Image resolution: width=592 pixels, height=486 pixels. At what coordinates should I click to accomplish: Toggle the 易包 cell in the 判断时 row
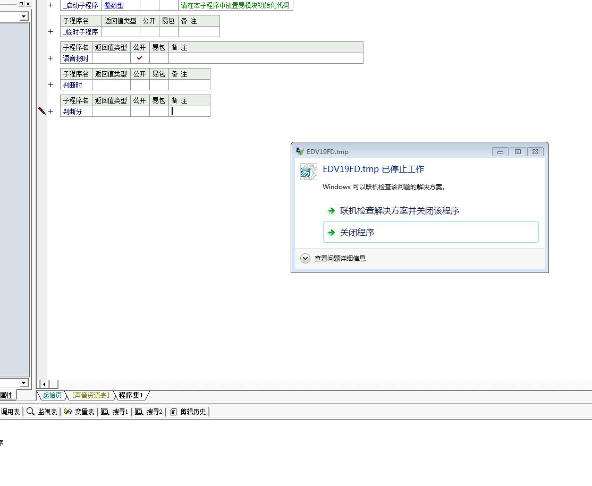tap(159, 85)
